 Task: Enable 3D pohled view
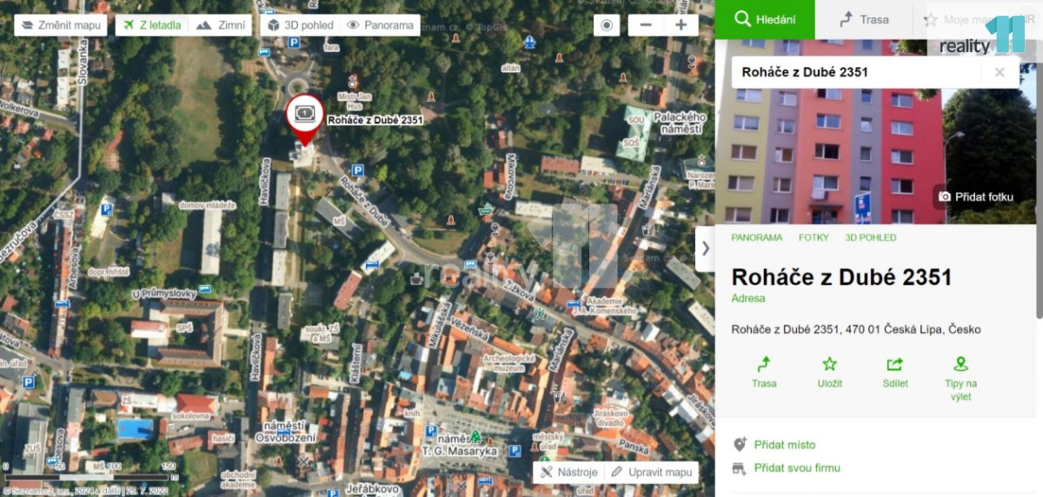click(x=300, y=25)
